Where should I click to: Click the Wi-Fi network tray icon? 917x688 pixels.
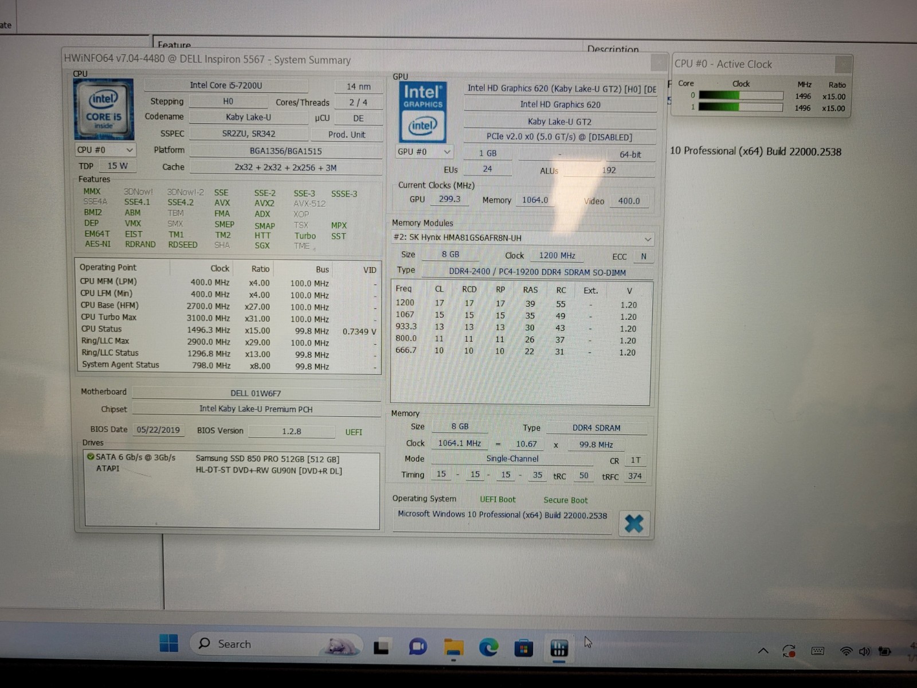tap(846, 651)
